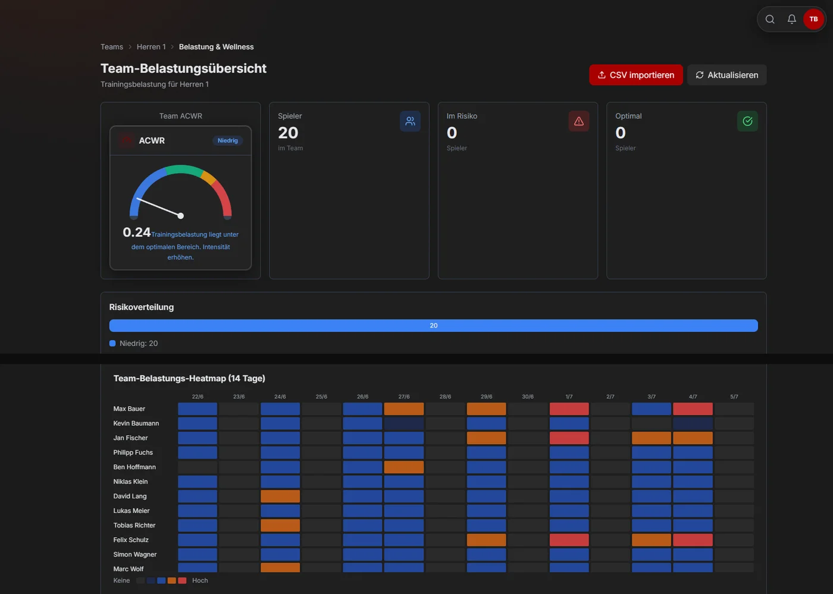The width and height of the screenshot is (833, 594).
Task: Click the refresh icon on Aktualisieren
Action: click(700, 75)
